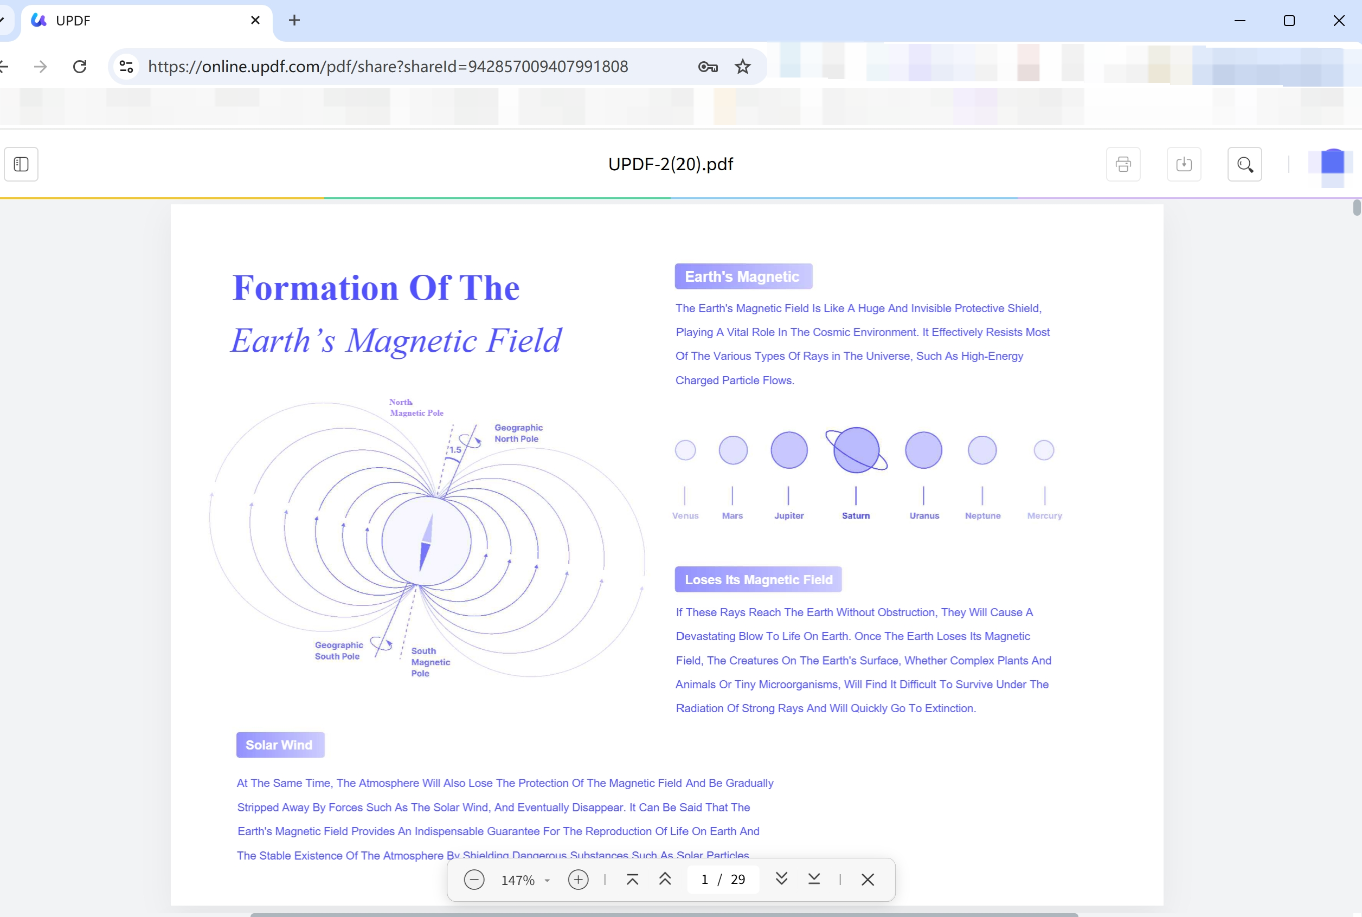Screen dimensions: 1362x917
Task: Click the Neptune planet label
Action: (x=982, y=516)
